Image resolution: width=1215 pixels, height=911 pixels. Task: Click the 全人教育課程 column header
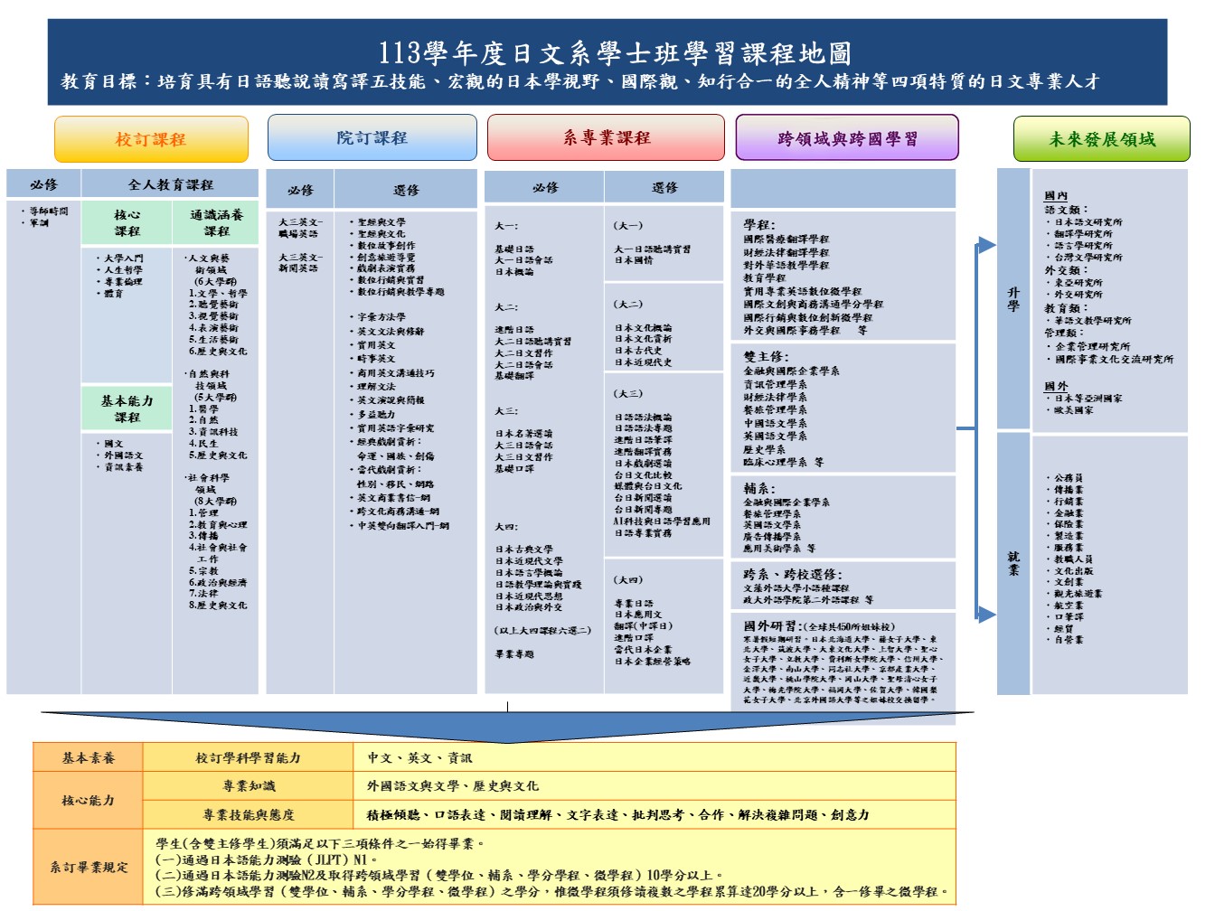pos(170,184)
